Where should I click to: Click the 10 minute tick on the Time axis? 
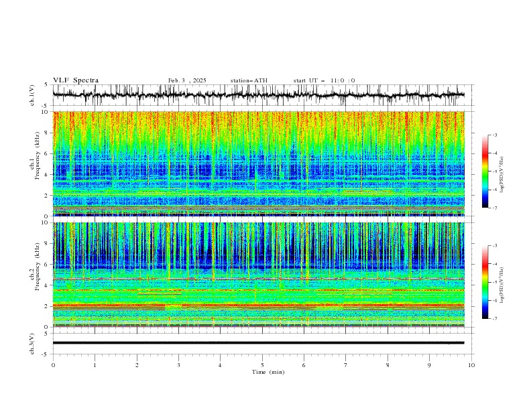point(471,365)
